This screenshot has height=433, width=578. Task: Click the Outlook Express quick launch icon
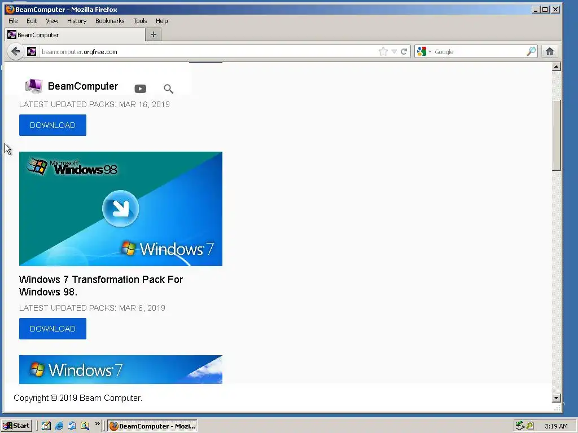pos(72,426)
